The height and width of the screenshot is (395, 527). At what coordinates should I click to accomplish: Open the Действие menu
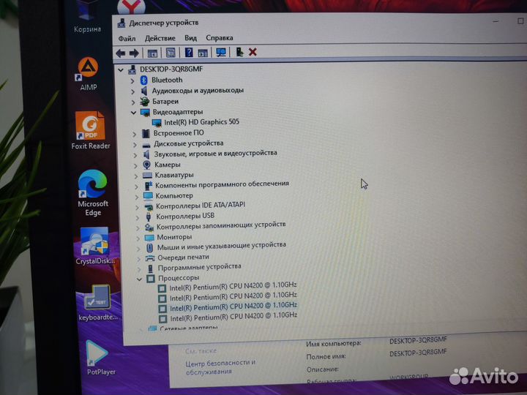pyautogui.click(x=160, y=38)
